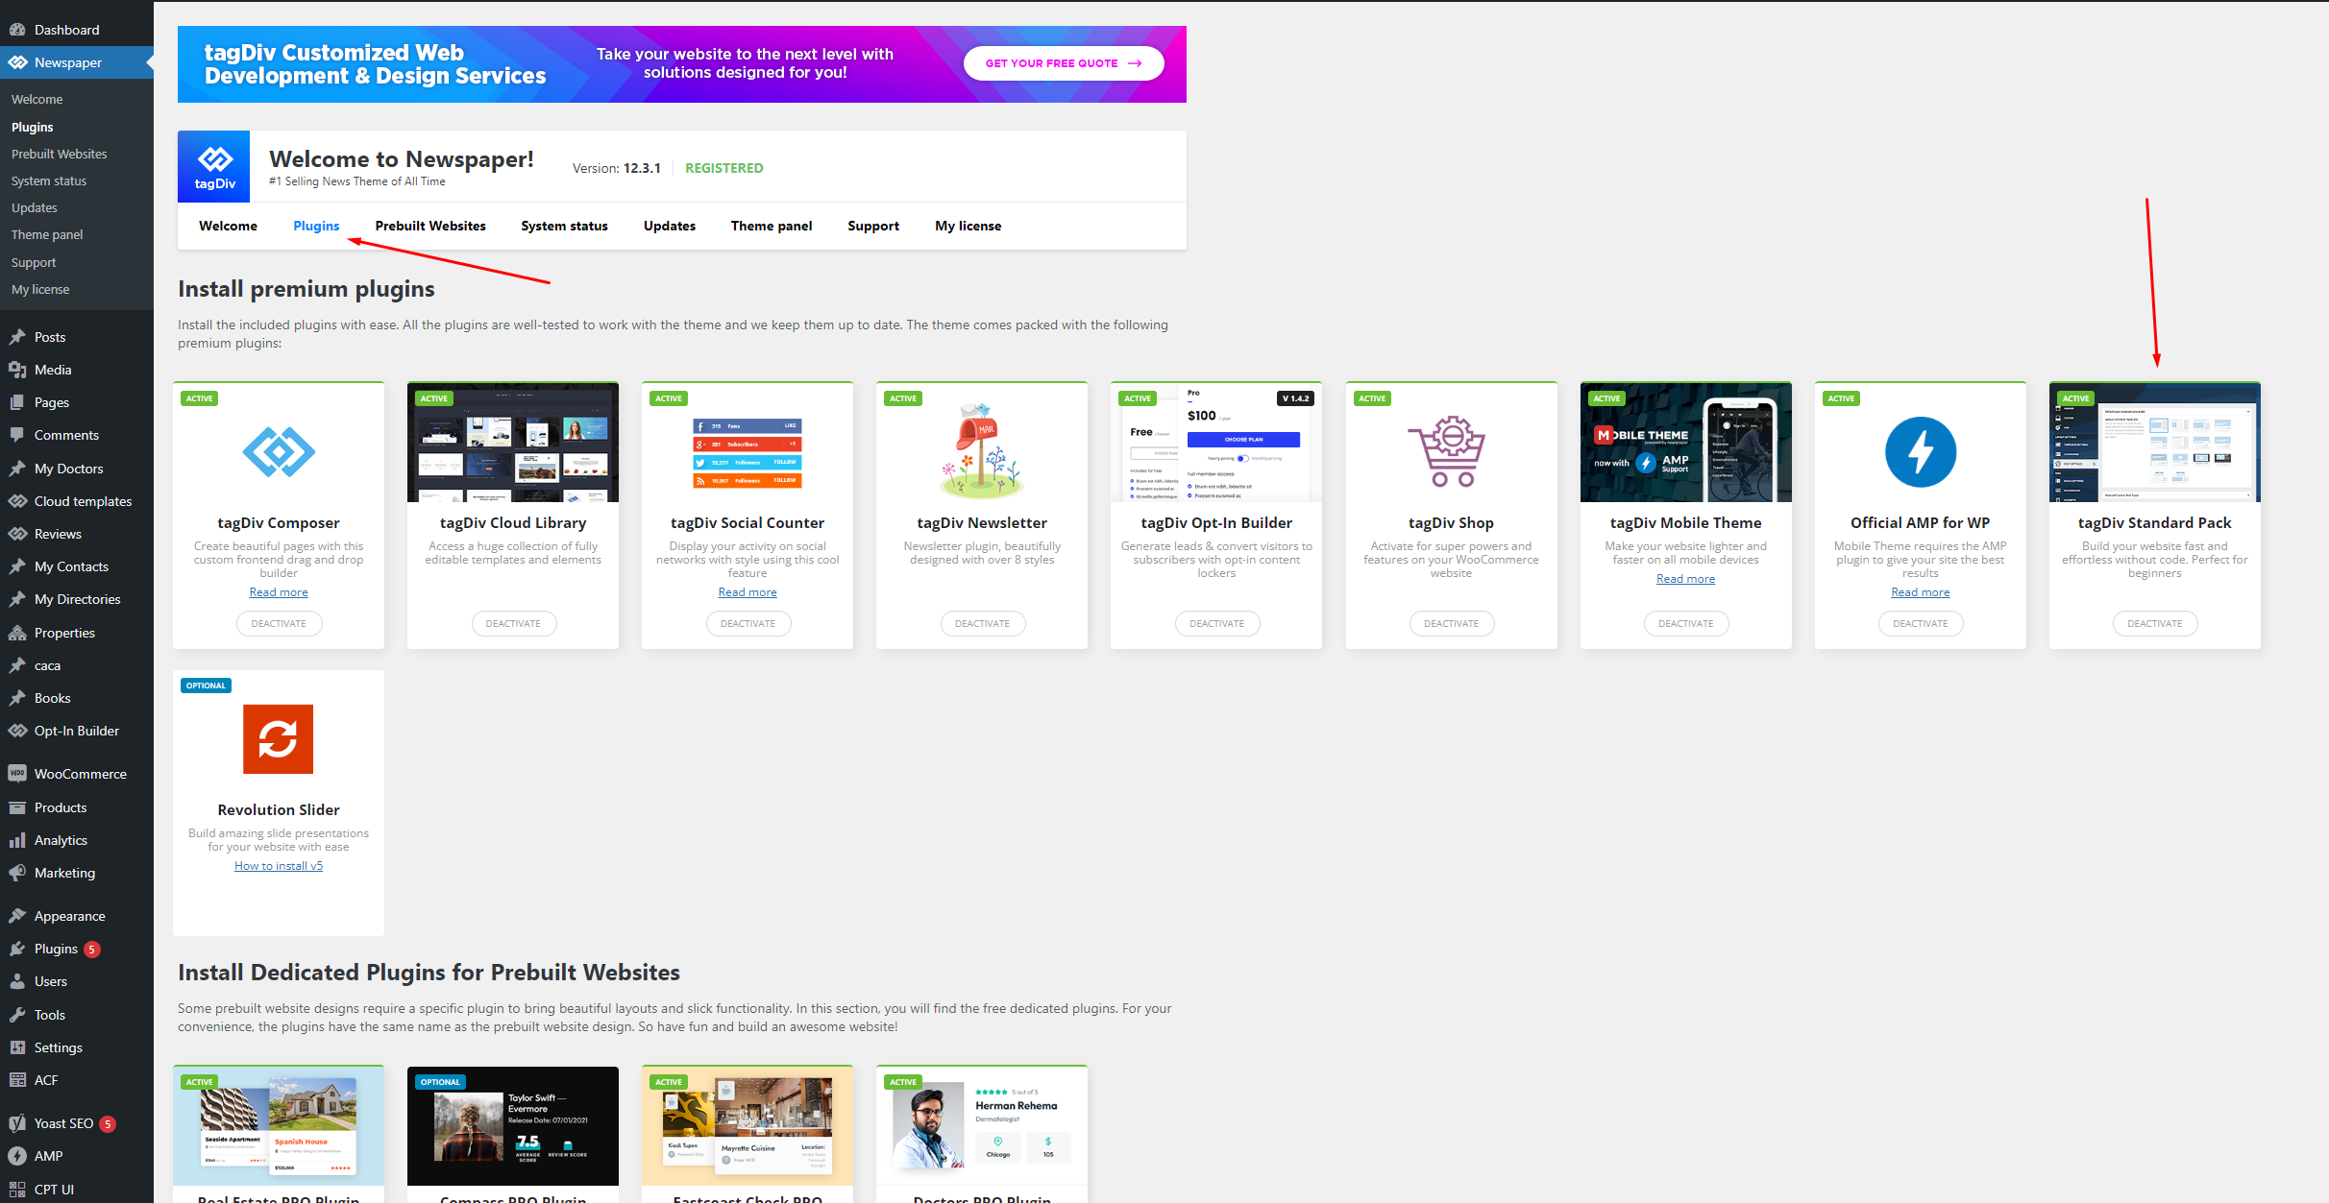Image resolution: width=2329 pixels, height=1203 pixels.
Task: Click Get Your Free Quote button
Action: pos(1064,63)
